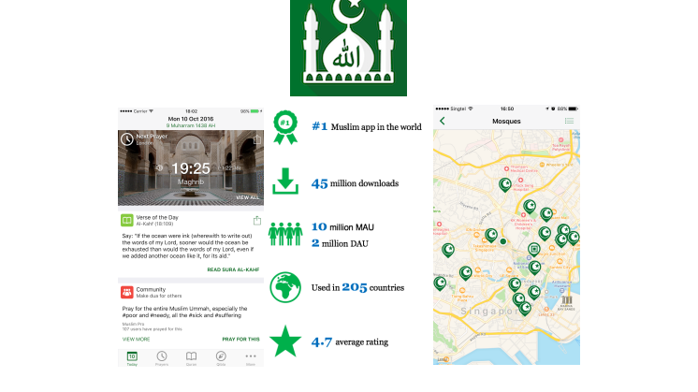
Task: Tap the Community prayer request text
Action: (184, 312)
